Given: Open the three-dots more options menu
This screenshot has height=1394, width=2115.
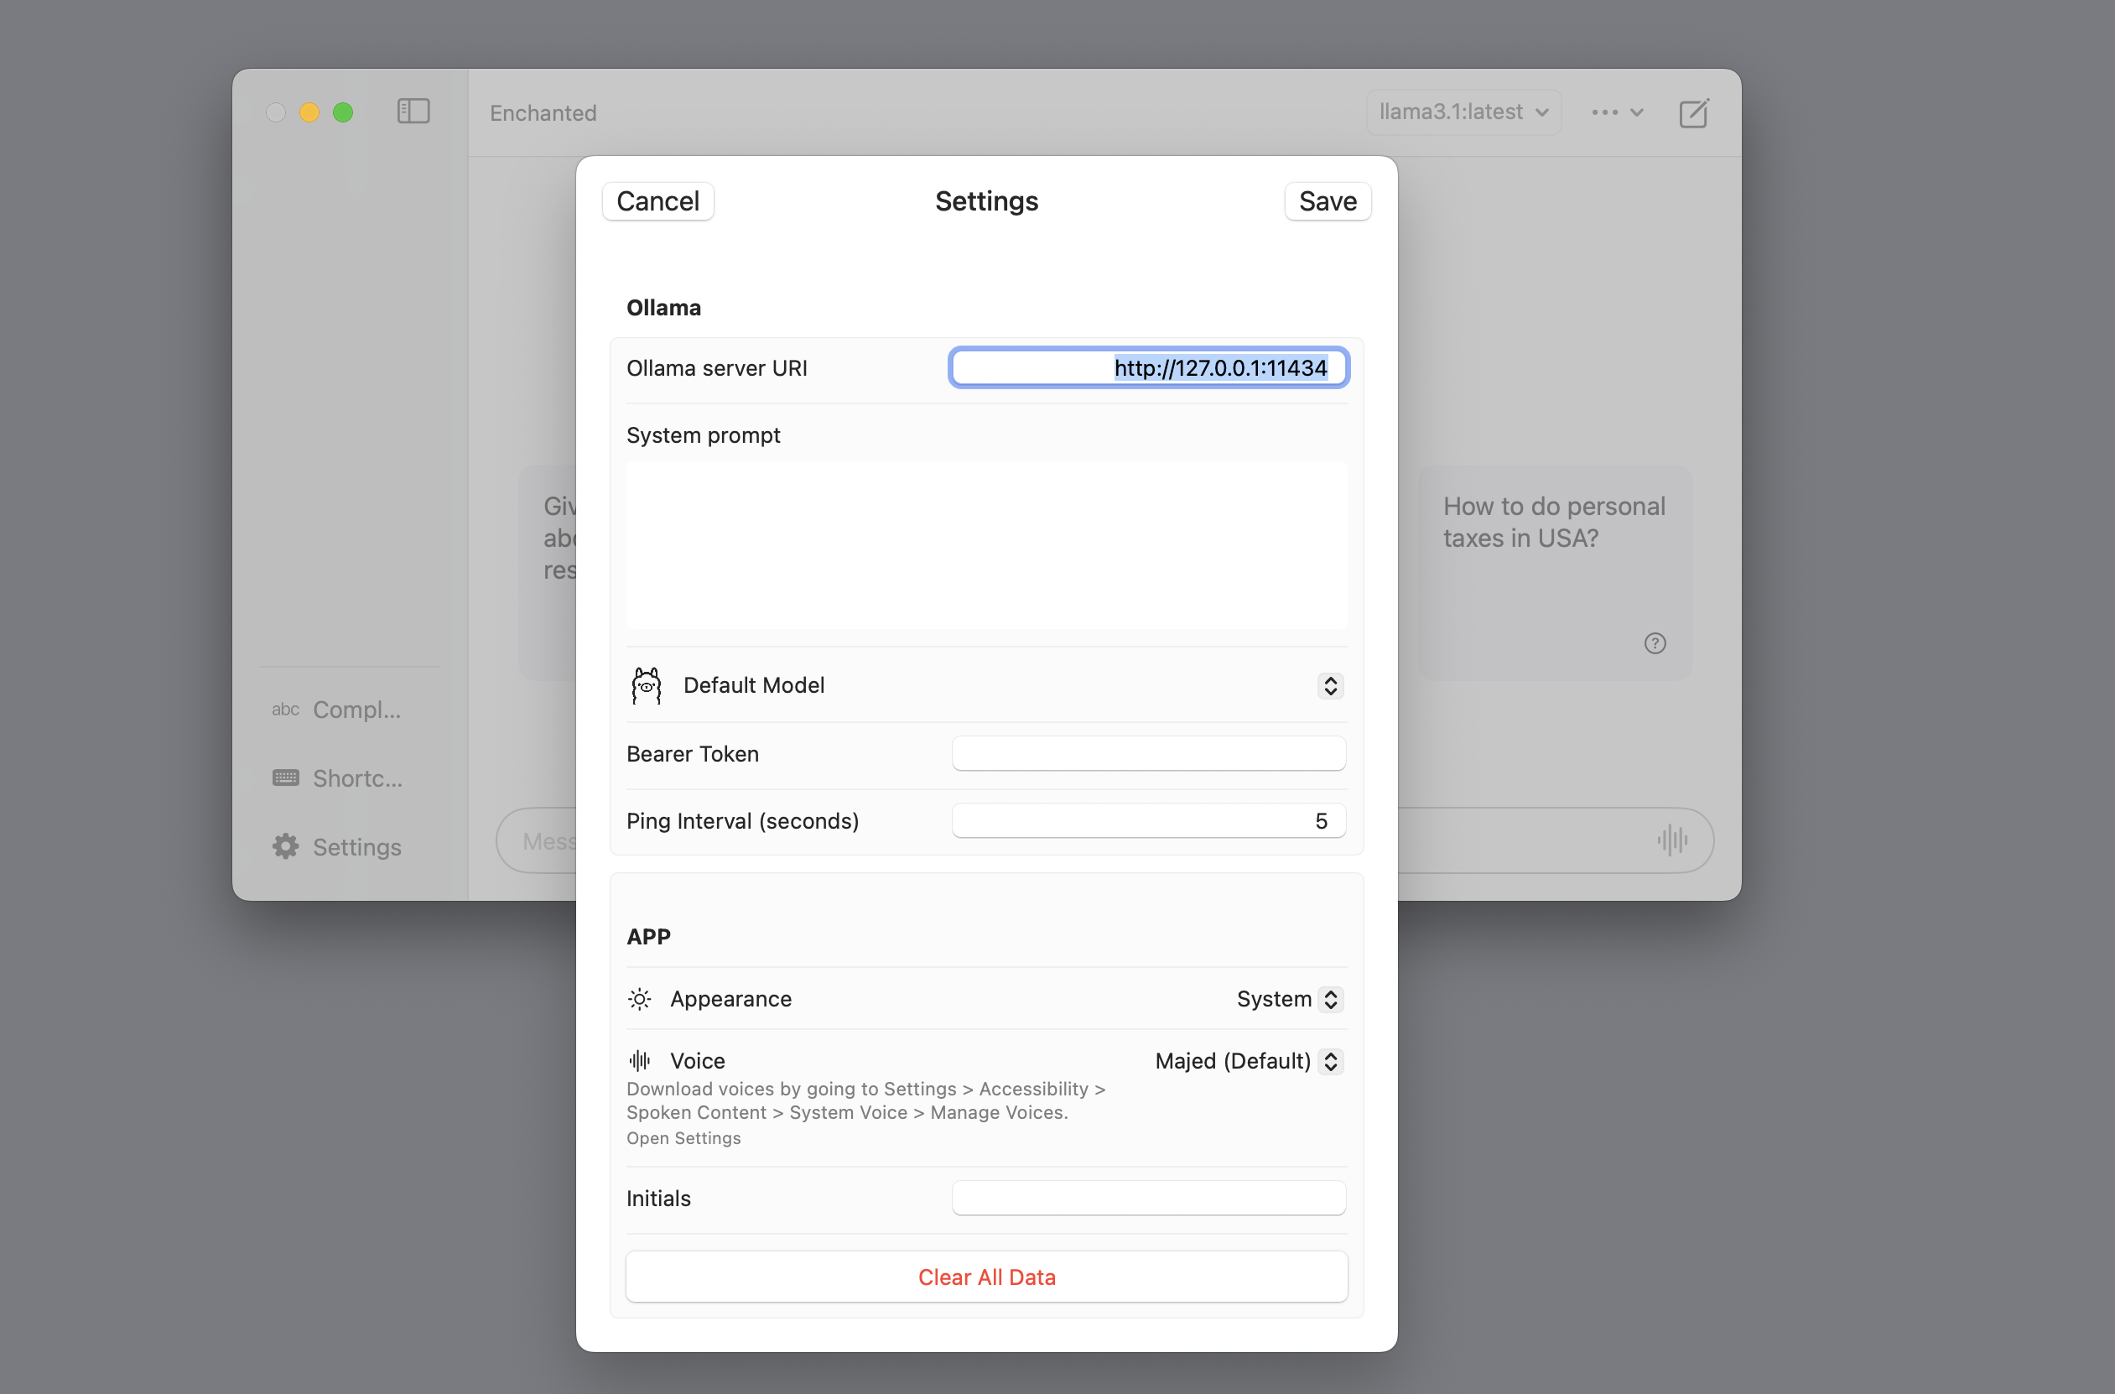Looking at the screenshot, I should 1618,112.
